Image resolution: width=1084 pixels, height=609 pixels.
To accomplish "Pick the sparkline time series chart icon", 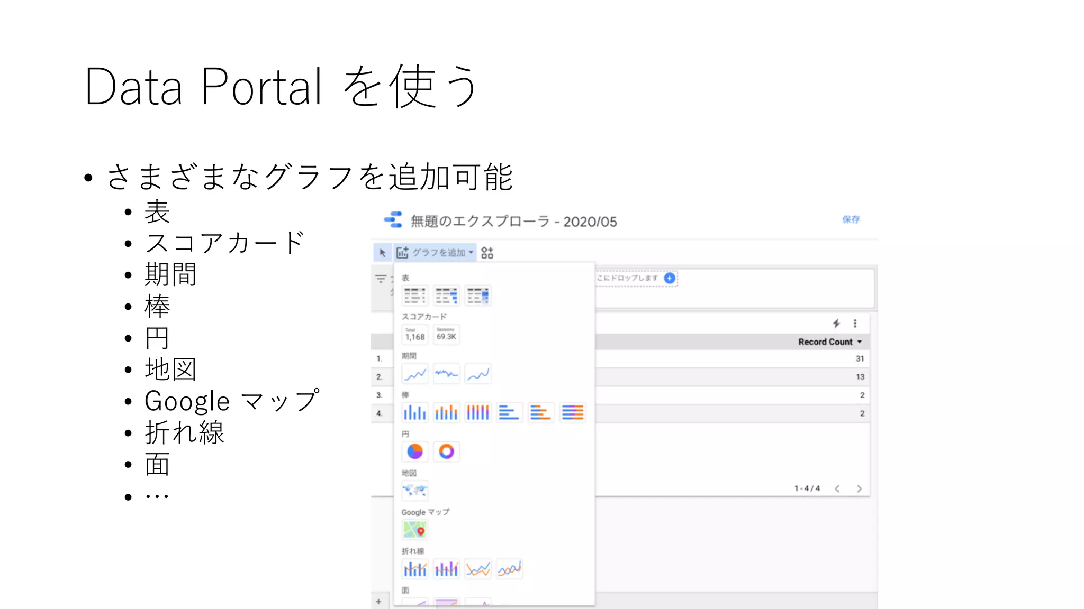I will pyautogui.click(x=446, y=374).
